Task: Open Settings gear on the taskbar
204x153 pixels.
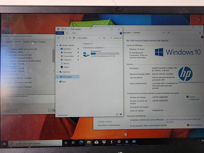Action: (x=119, y=142)
